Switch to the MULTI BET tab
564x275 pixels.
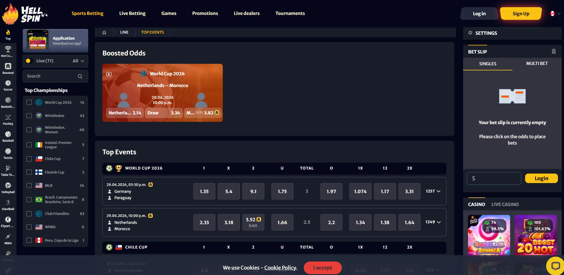coord(537,64)
